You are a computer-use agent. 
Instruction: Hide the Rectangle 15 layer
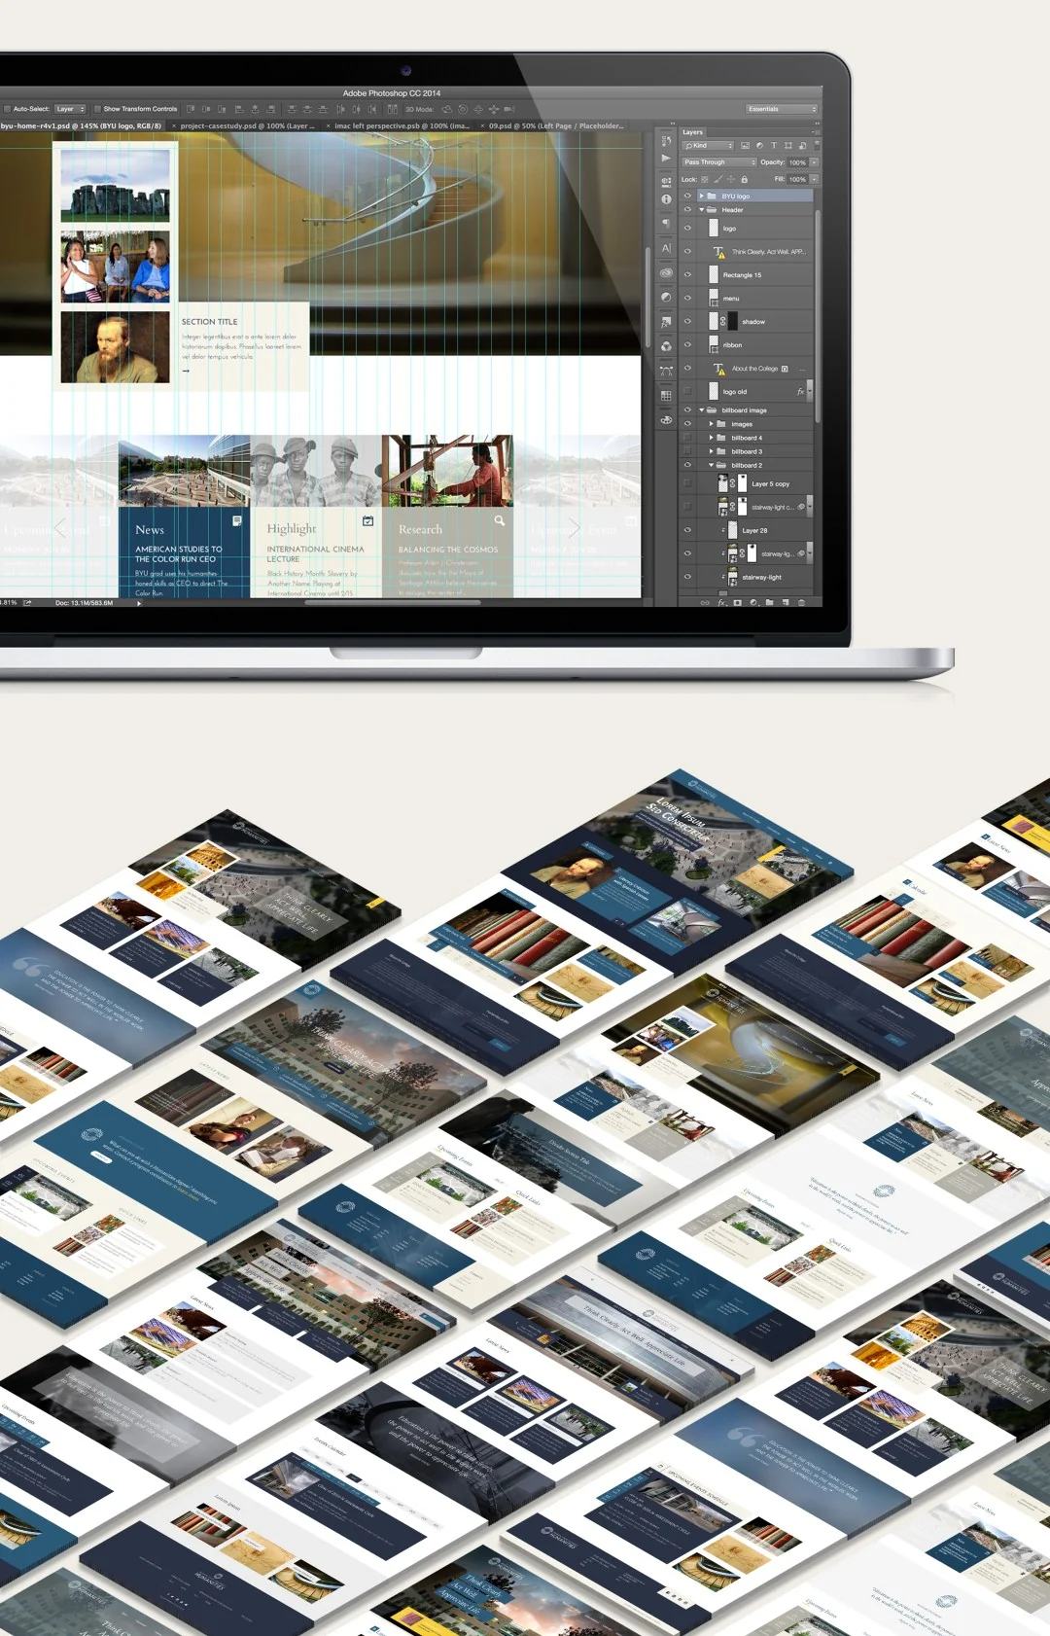coord(687,275)
